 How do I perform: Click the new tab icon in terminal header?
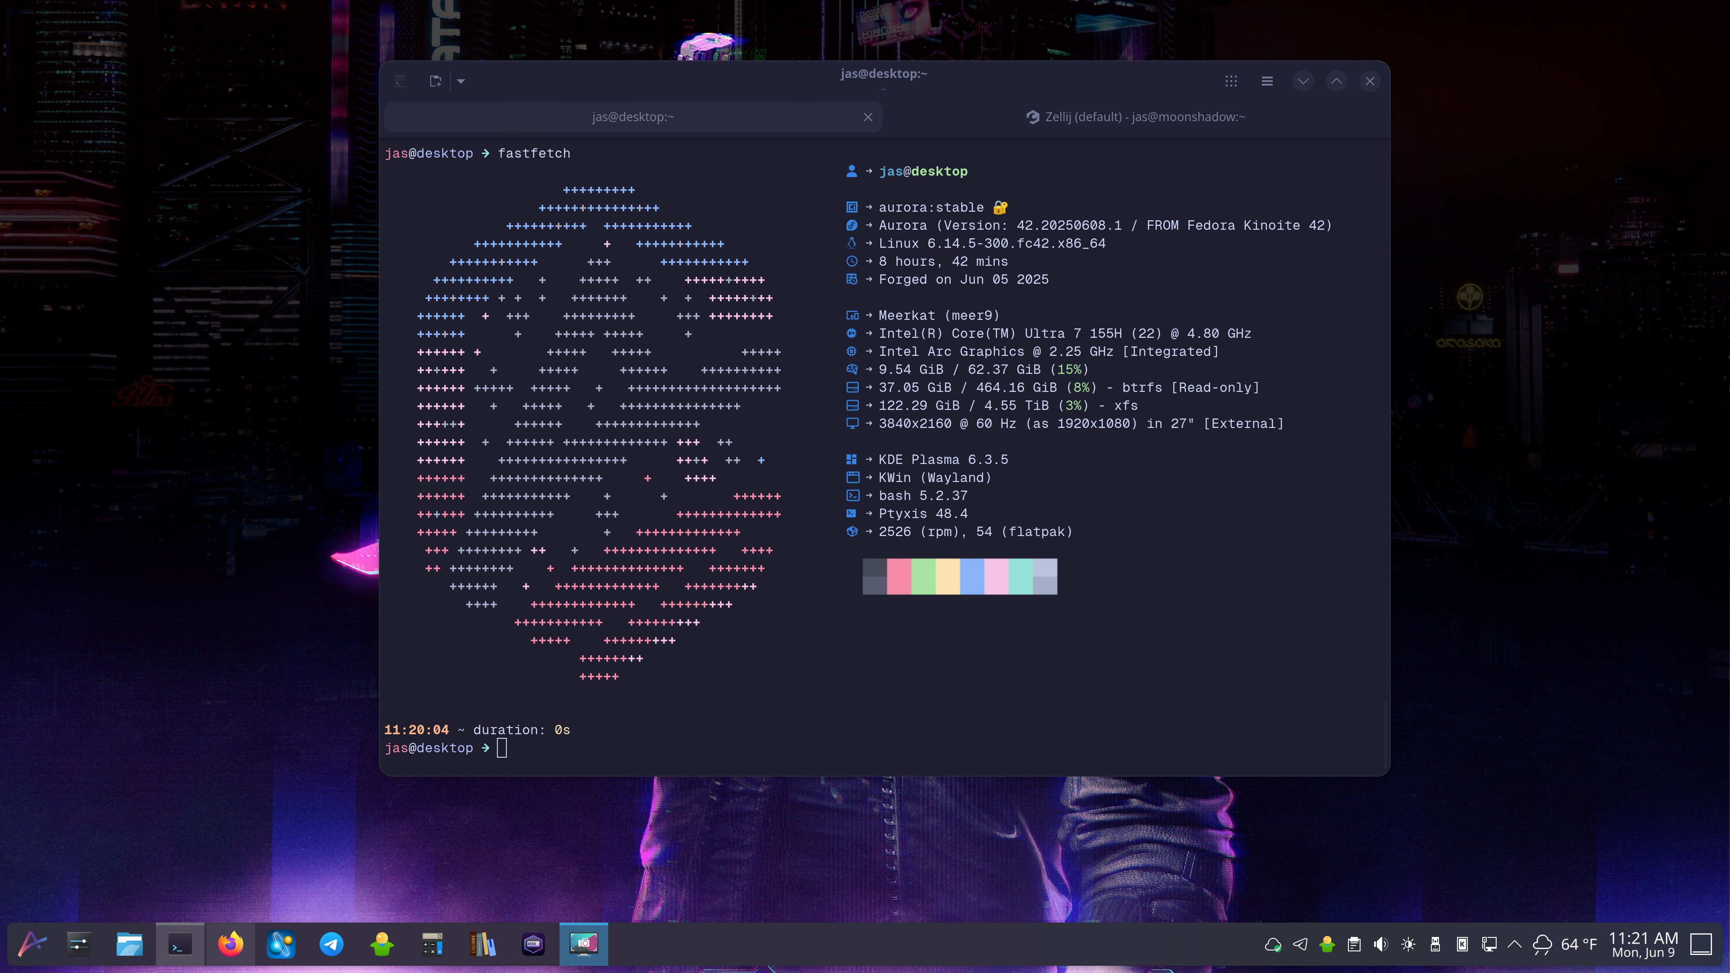tap(435, 81)
